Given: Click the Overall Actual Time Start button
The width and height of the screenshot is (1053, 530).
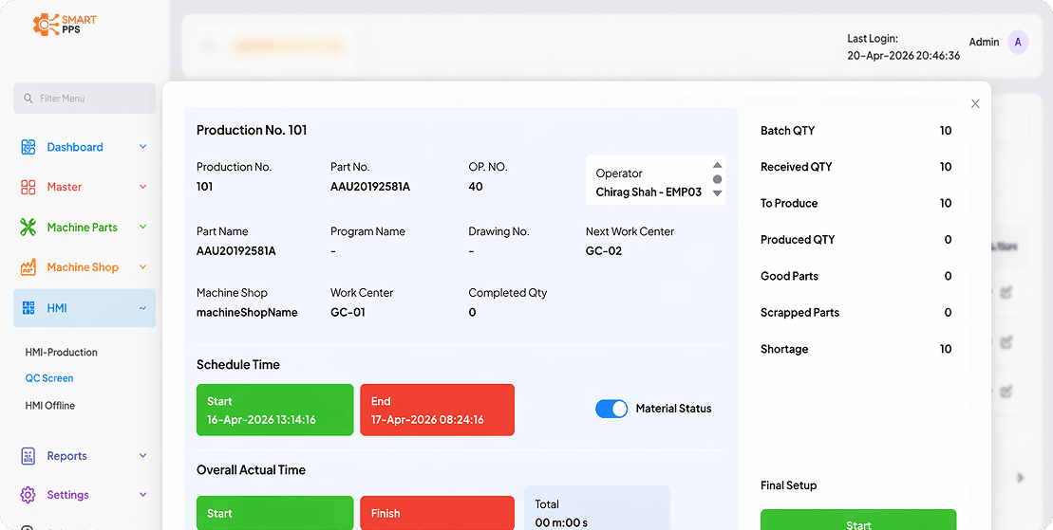Looking at the screenshot, I should 274,513.
